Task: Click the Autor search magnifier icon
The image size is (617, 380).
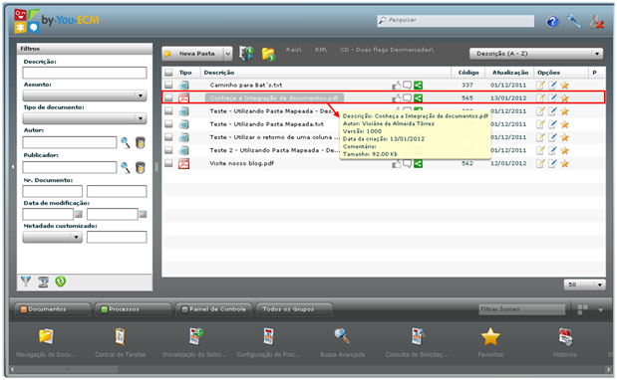Action: 126,142
